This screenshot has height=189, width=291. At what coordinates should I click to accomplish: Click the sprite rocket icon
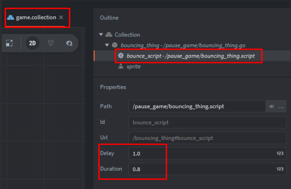click(121, 66)
